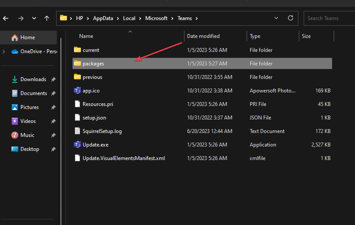The height and width of the screenshot is (225, 355).
Task: Go forward with the right arrow button
Action: coord(21,18)
